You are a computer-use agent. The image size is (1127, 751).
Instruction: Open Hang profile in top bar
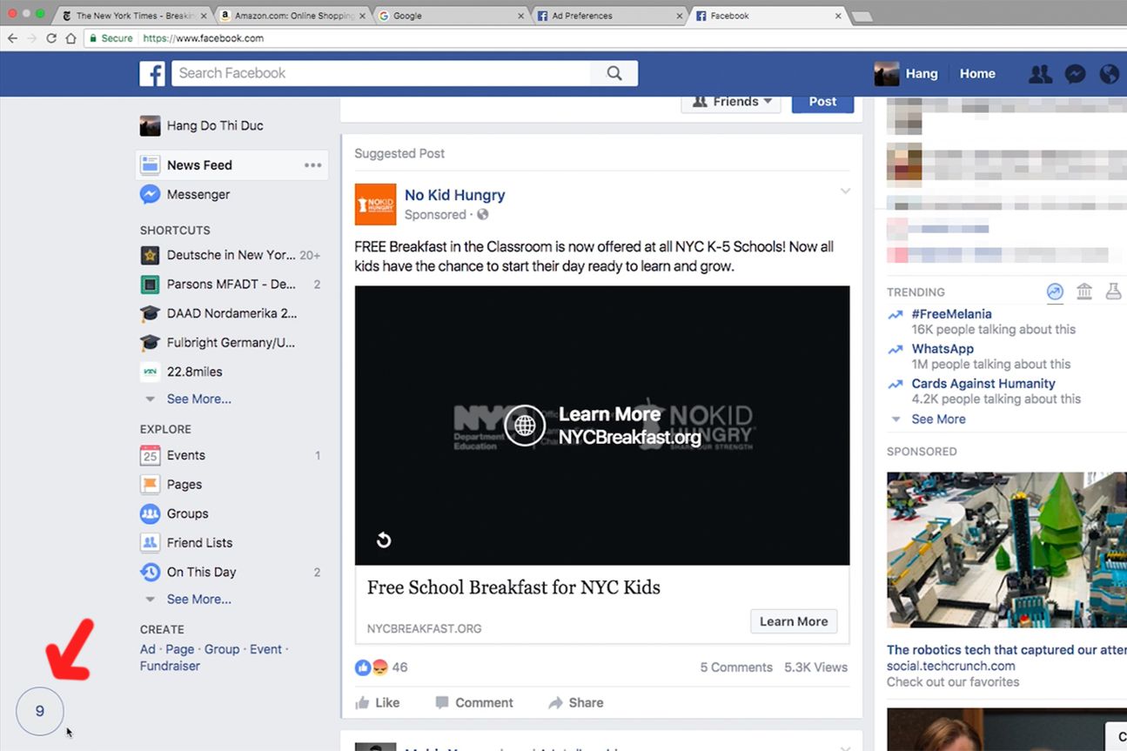pos(906,74)
